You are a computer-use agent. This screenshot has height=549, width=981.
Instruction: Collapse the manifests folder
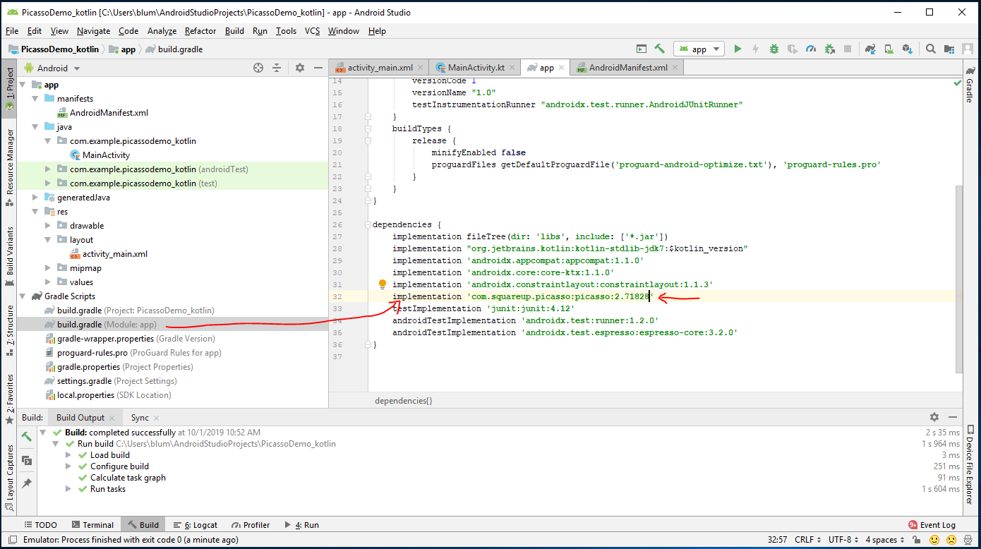[x=35, y=99]
